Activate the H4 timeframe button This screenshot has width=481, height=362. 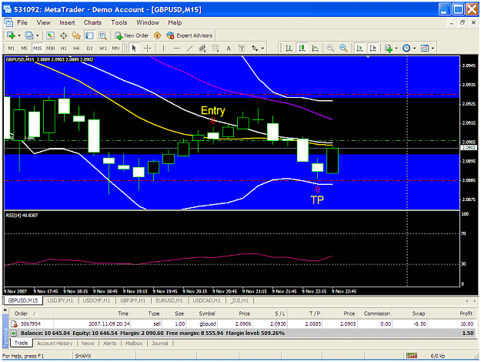pyautogui.click(x=76, y=49)
